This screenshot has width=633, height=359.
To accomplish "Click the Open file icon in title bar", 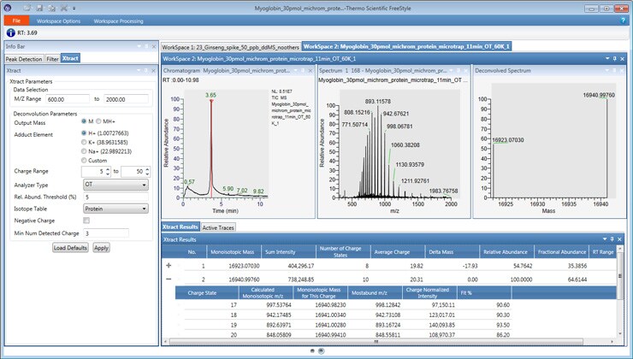I will coord(27,7).
